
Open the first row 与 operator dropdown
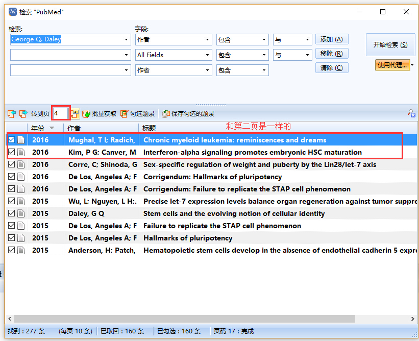(307, 39)
